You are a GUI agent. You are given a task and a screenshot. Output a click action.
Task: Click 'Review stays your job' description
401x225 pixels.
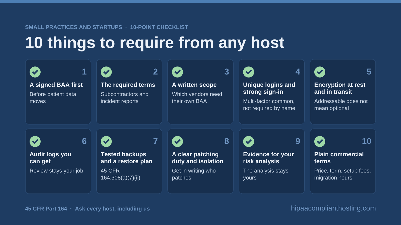tap(56, 171)
